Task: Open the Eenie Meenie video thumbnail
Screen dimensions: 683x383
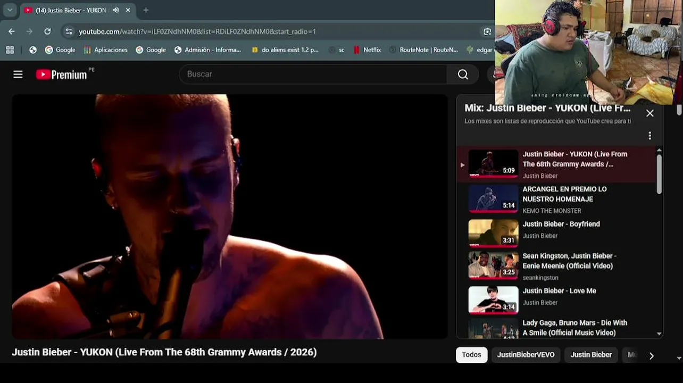Action: click(x=493, y=265)
